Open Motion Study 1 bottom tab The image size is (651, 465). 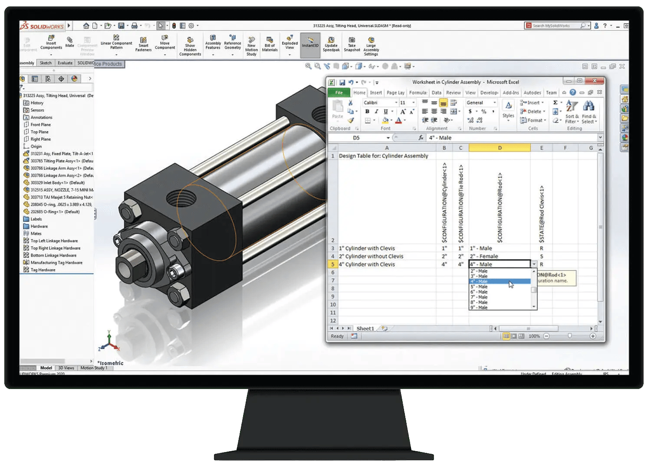[x=94, y=368]
